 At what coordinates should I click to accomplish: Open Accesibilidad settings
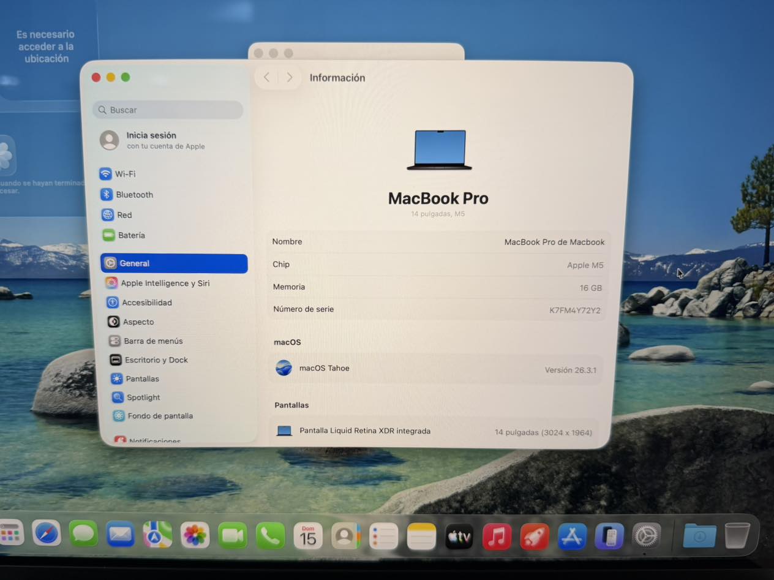[x=145, y=302]
